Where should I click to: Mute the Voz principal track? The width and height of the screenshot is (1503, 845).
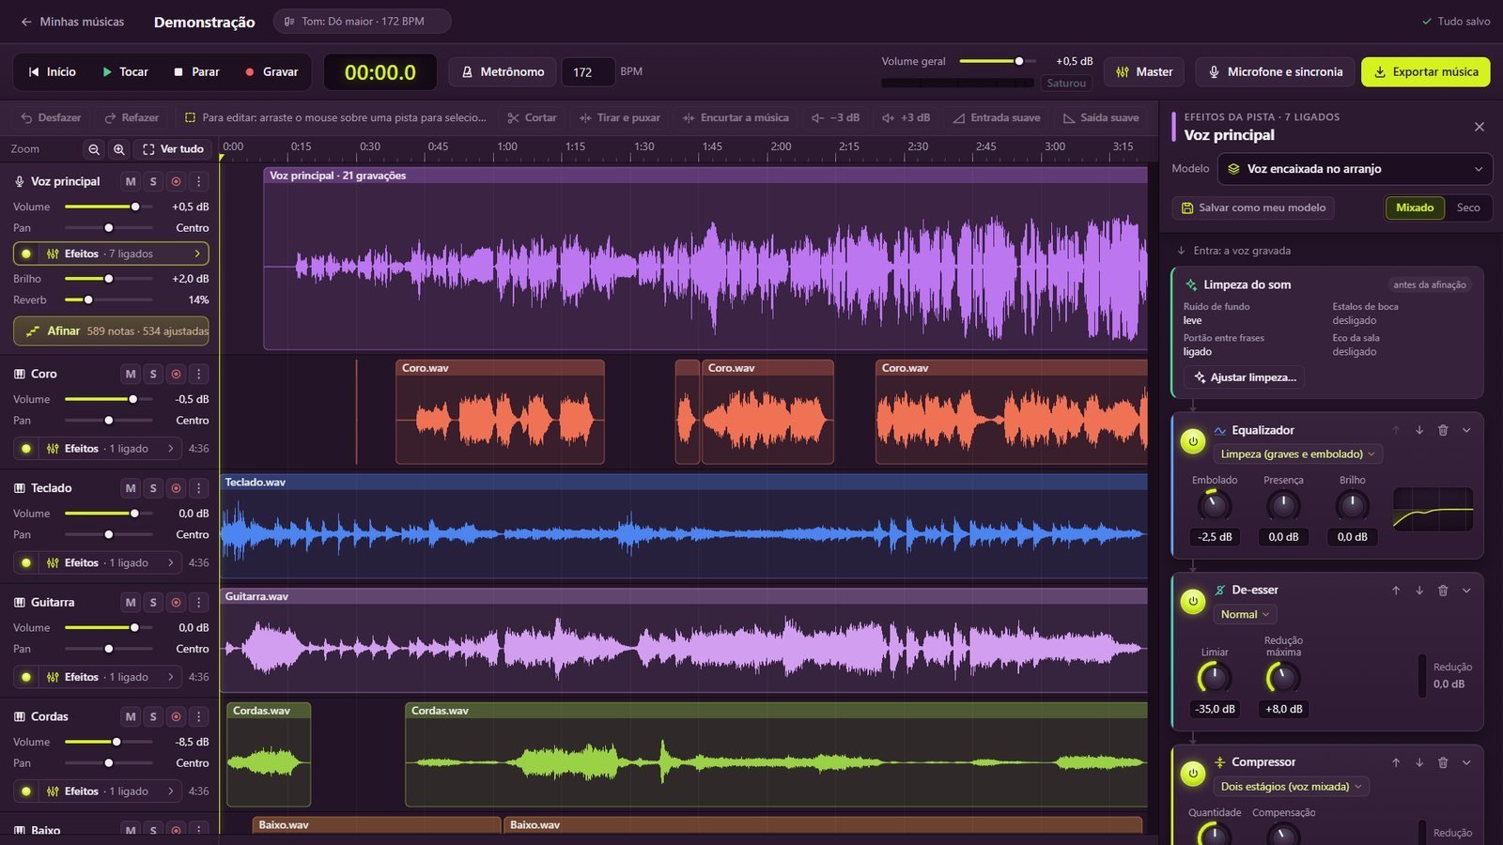(131, 181)
